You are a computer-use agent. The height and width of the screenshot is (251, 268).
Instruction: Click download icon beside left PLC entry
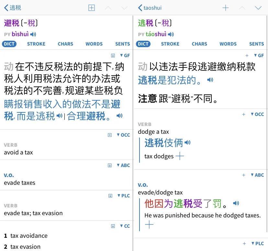[x=110, y=196]
